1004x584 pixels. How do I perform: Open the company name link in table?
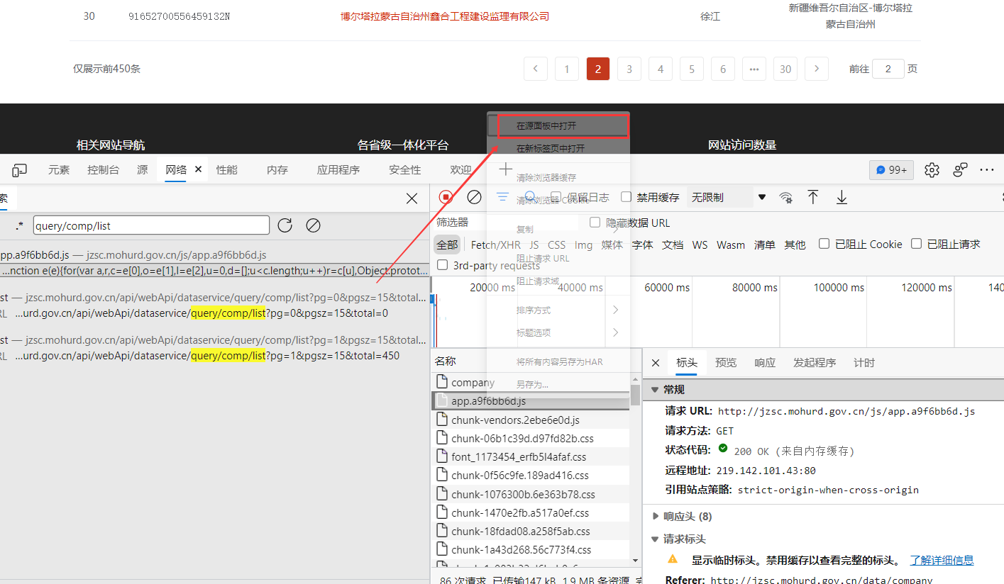coord(445,16)
